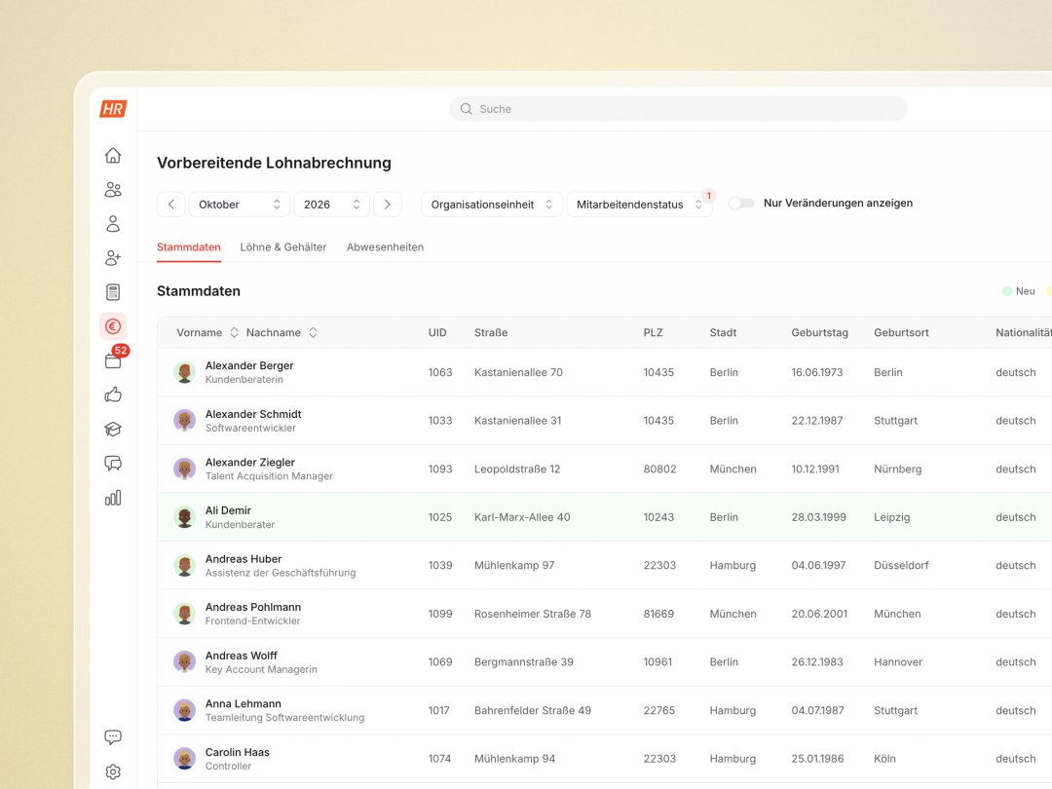
Task: Click UID 1063 cell
Action: (x=440, y=372)
